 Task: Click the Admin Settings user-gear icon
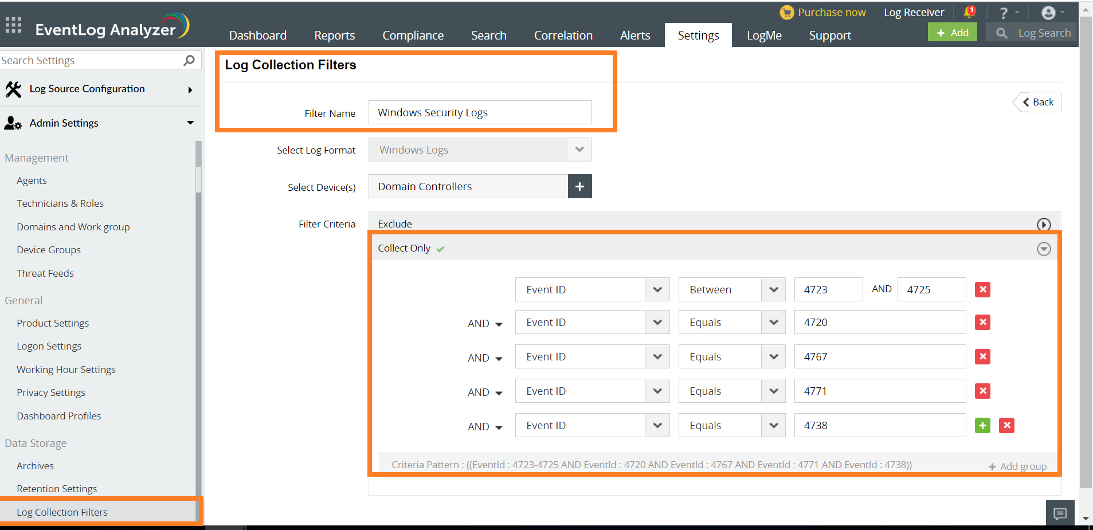point(13,123)
